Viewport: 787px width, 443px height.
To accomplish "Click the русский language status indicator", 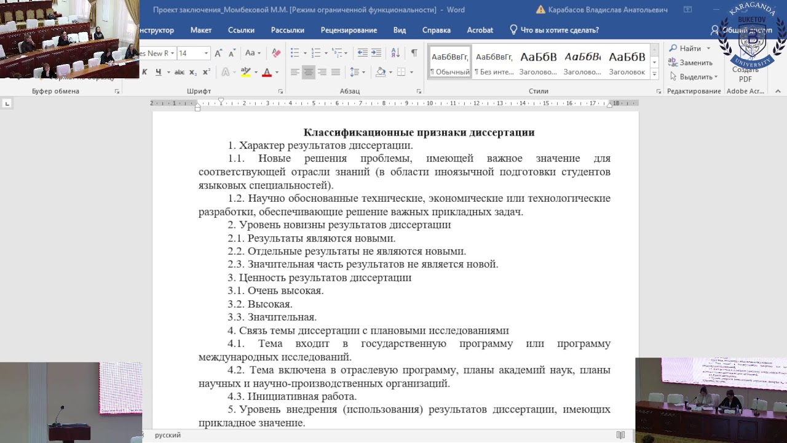I will pyautogui.click(x=168, y=435).
